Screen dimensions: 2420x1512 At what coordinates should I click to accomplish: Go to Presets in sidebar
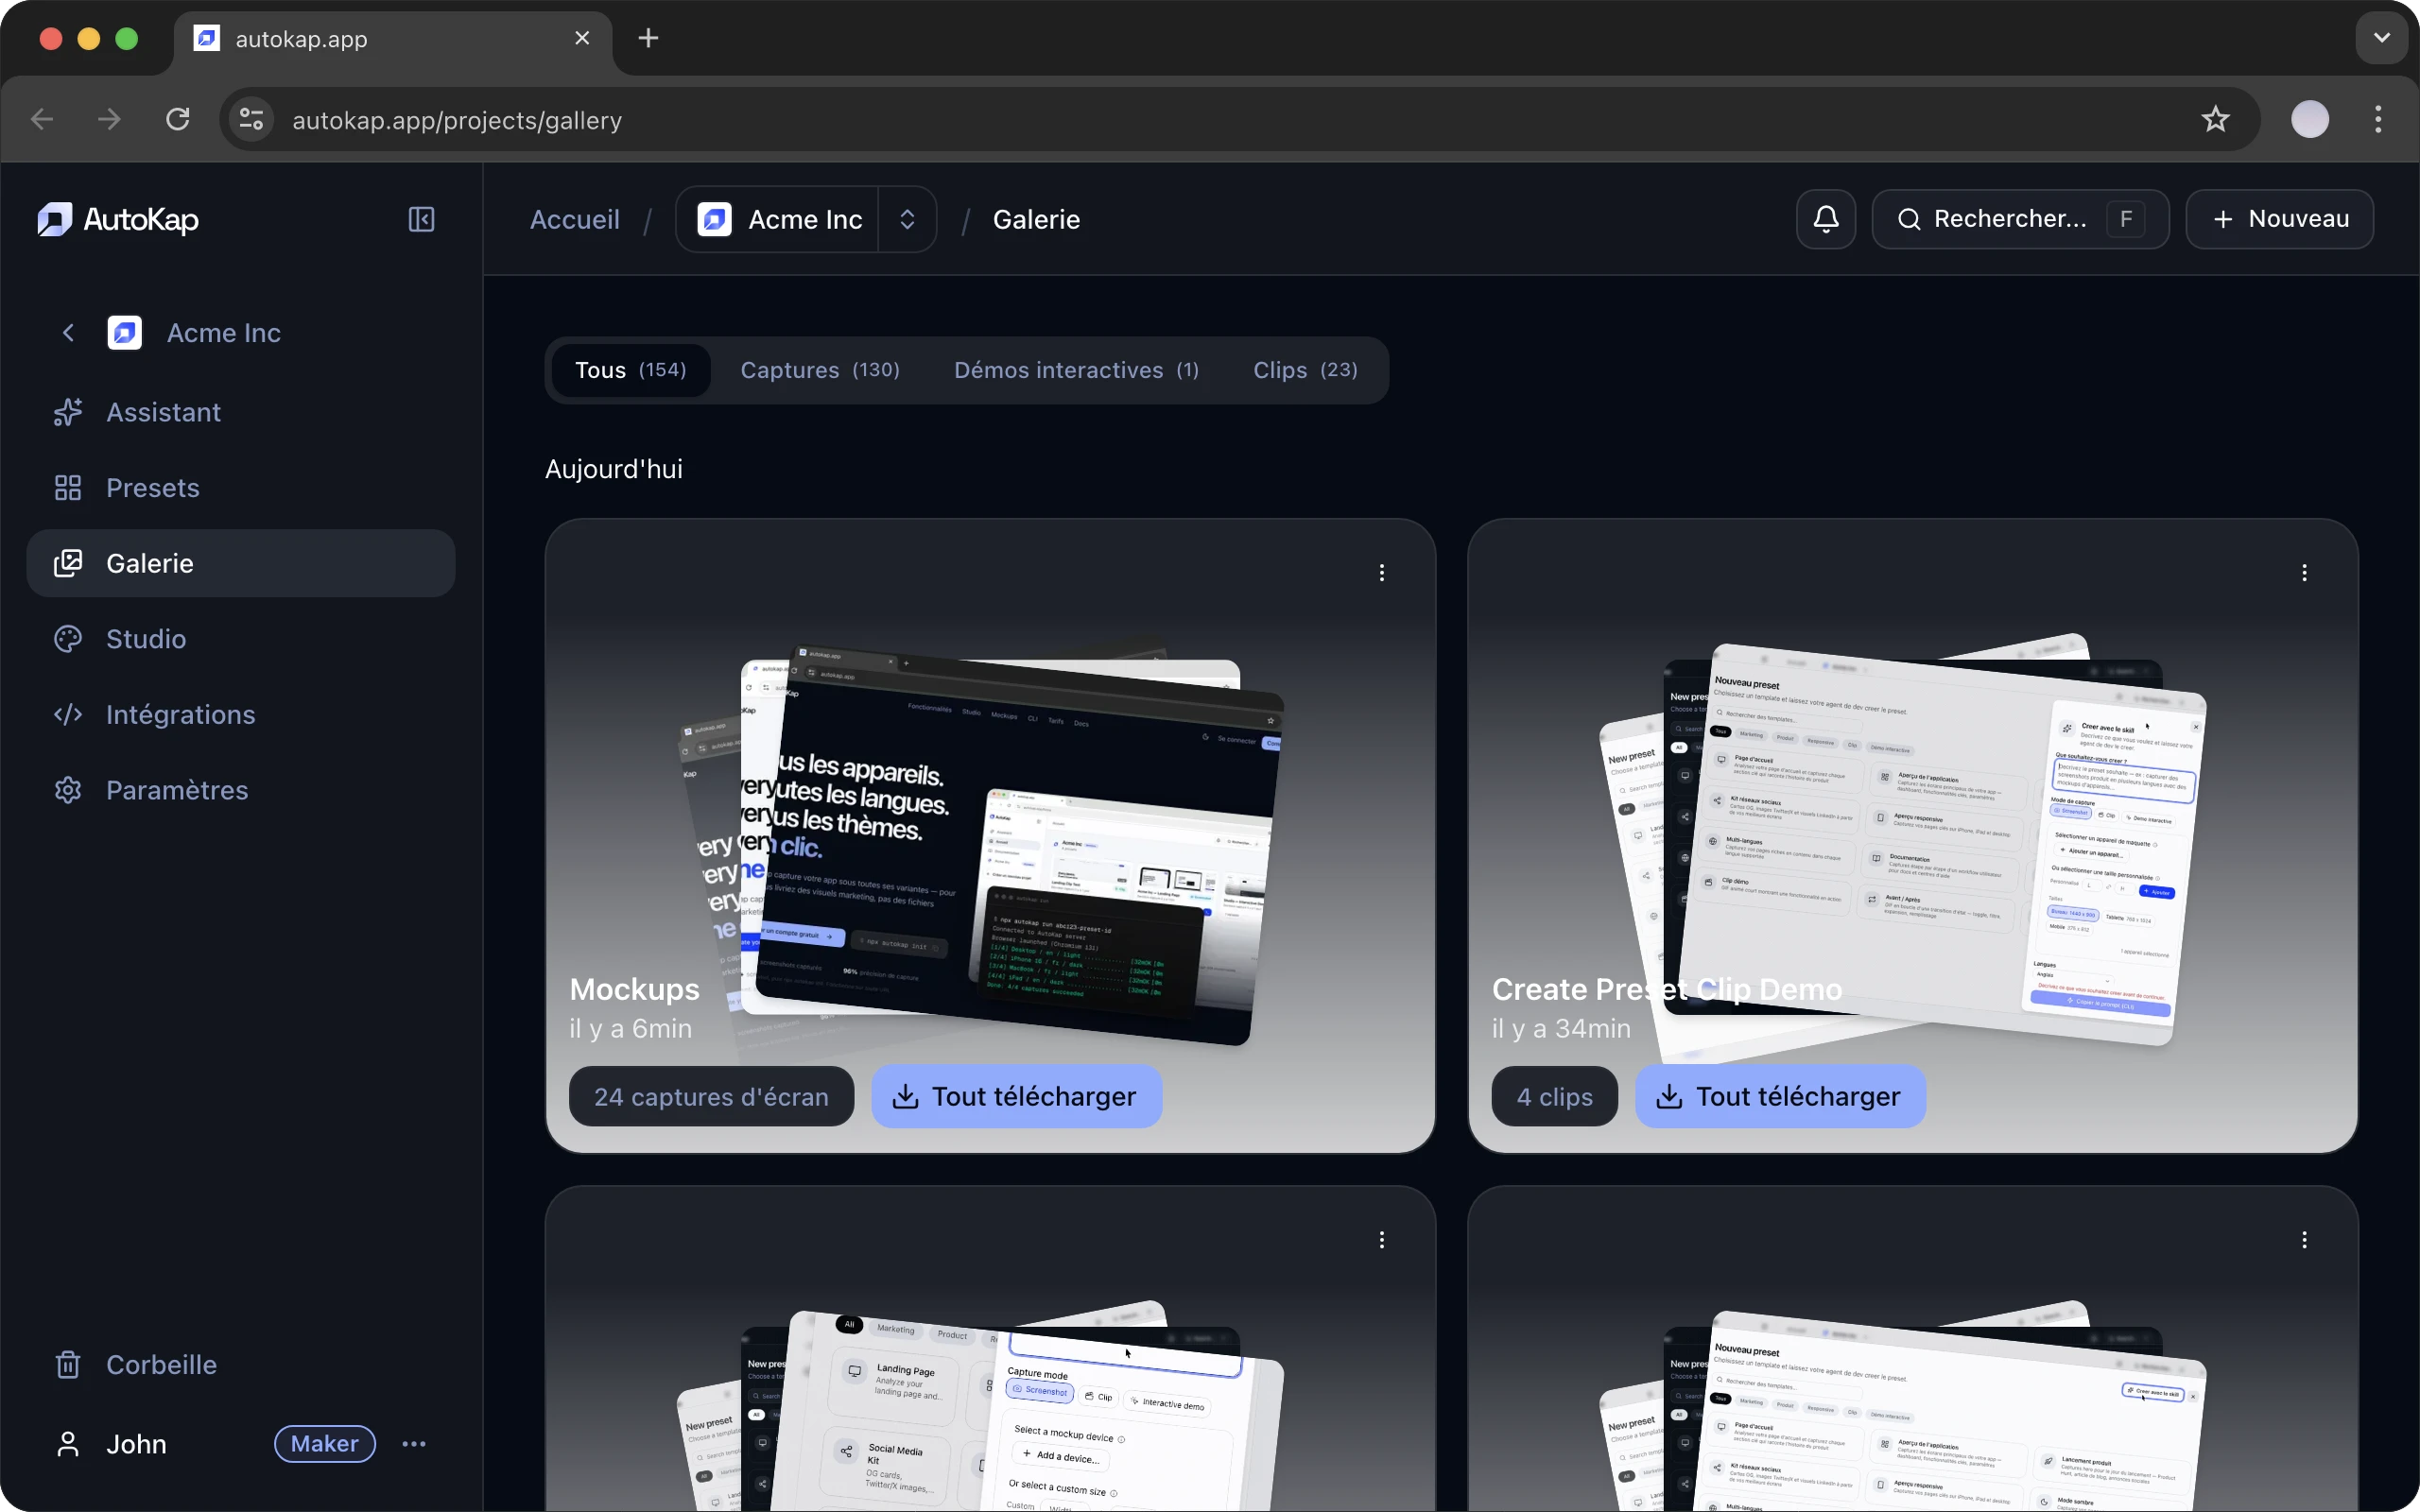coord(152,488)
